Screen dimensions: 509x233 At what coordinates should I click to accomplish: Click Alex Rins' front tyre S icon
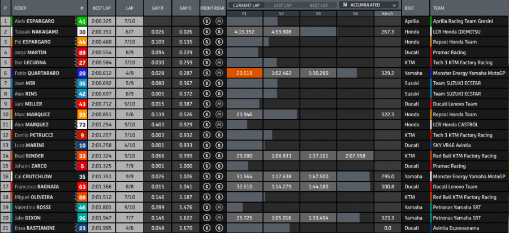point(206,94)
